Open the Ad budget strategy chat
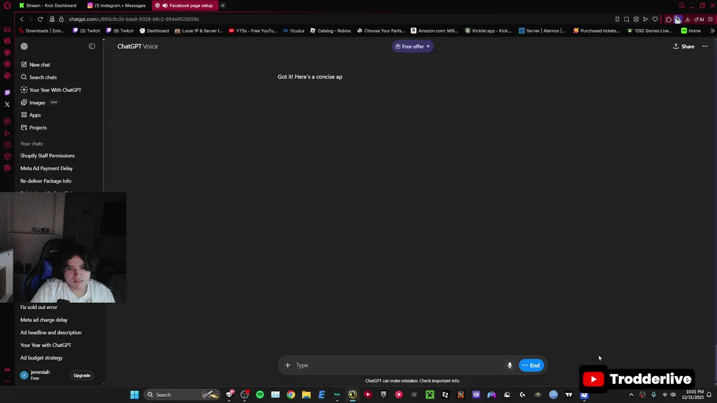The width and height of the screenshot is (717, 403). pos(41,358)
